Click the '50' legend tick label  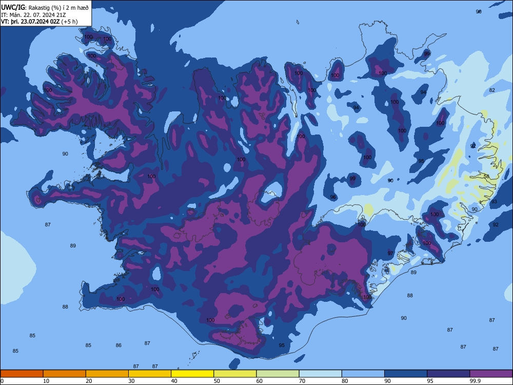pyautogui.click(x=217, y=381)
